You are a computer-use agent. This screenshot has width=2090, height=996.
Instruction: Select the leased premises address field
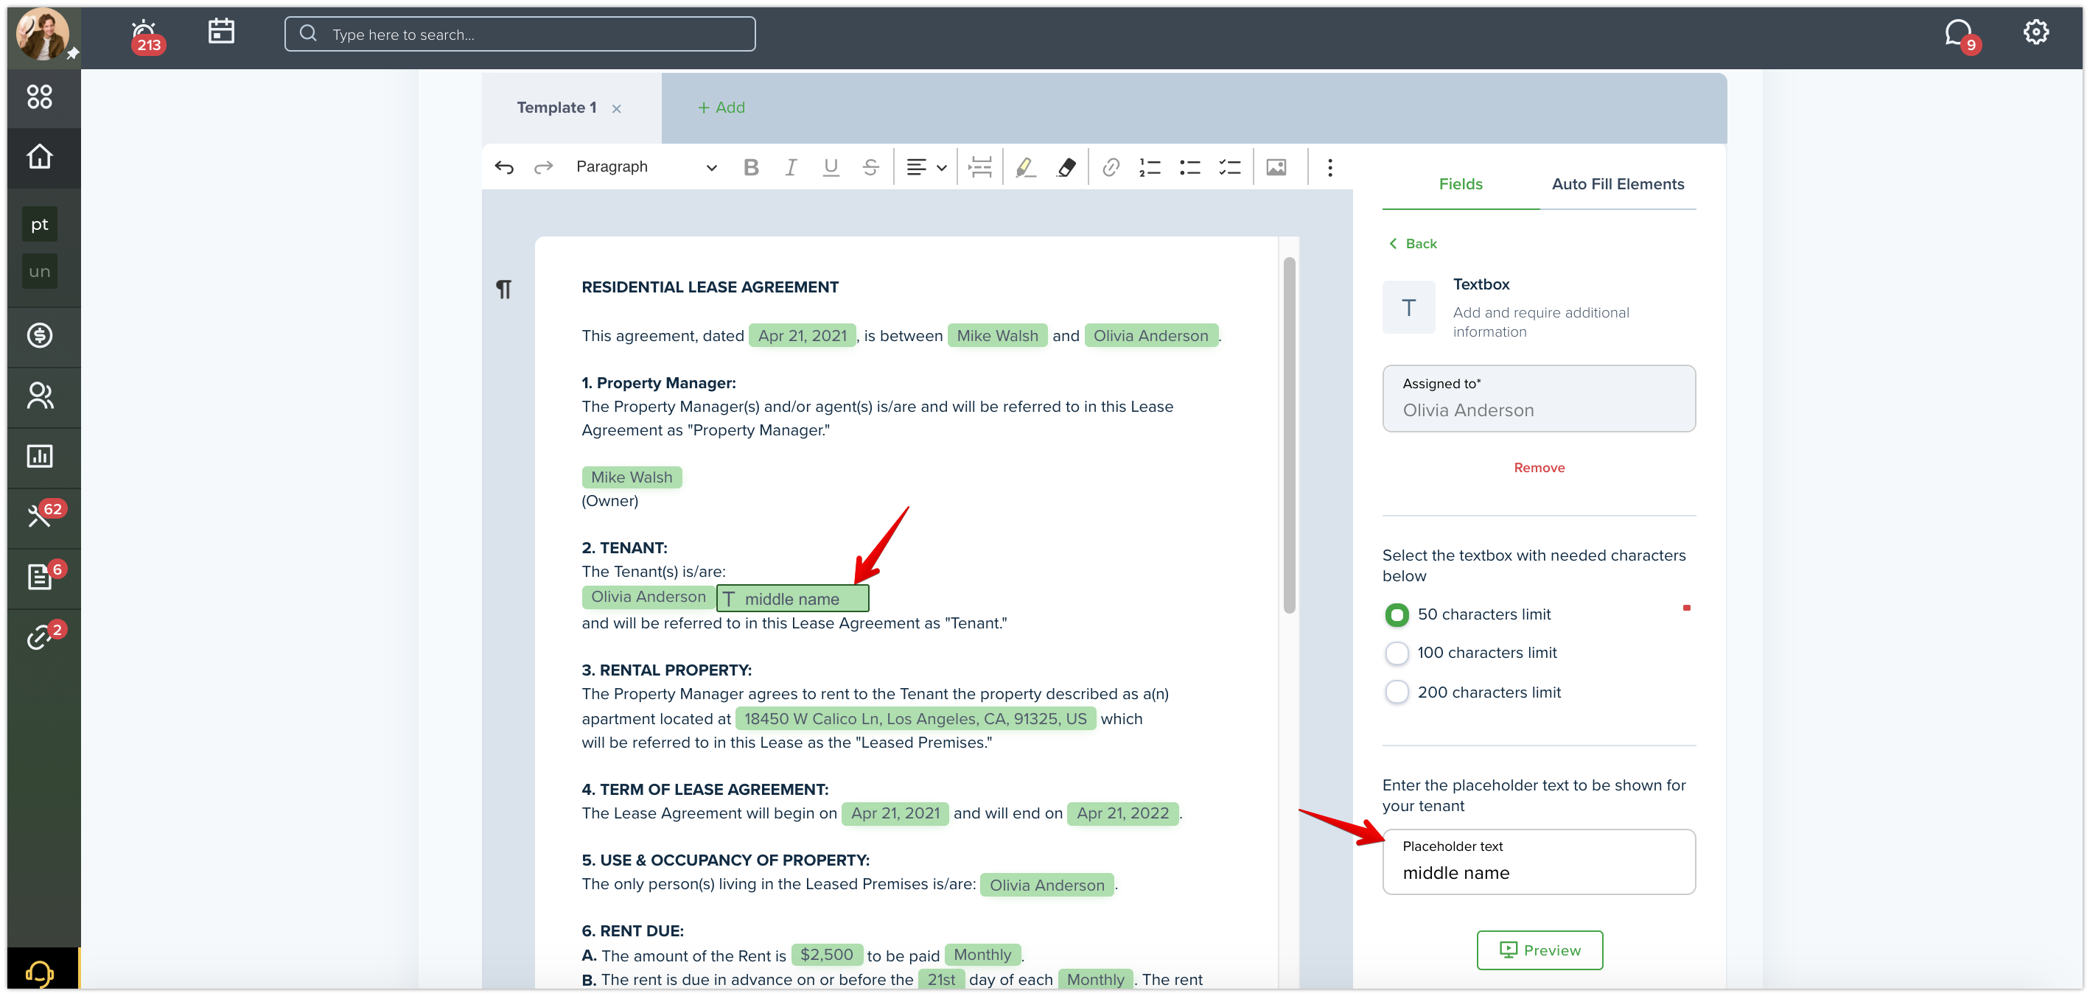pyautogui.click(x=915, y=718)
